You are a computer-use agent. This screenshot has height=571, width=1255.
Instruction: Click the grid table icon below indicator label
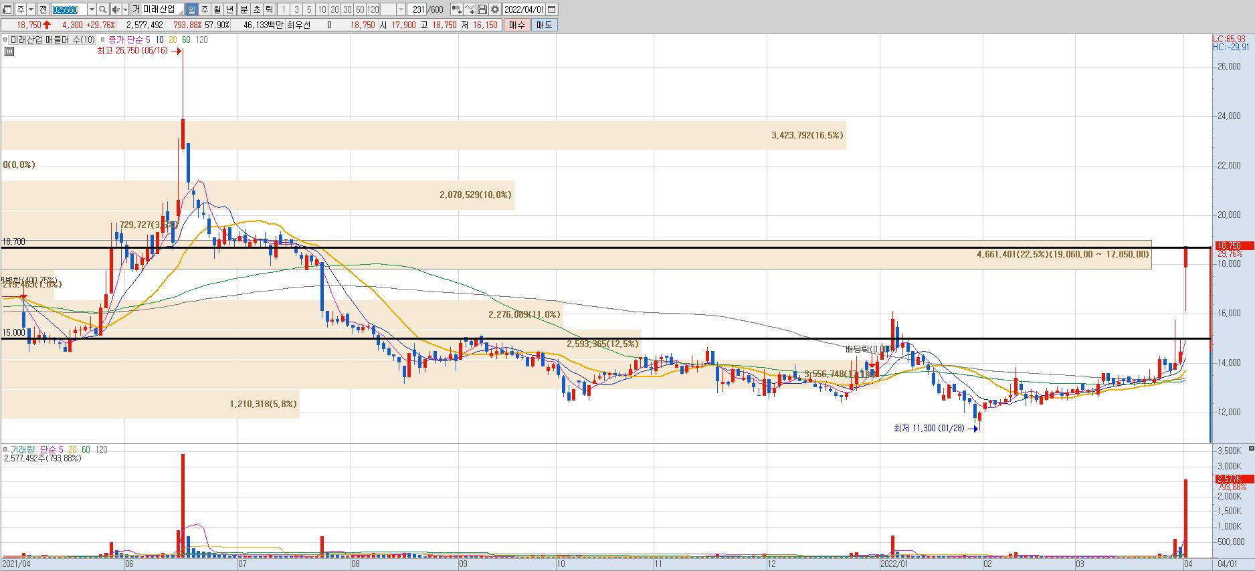click(x=8, y=51)
